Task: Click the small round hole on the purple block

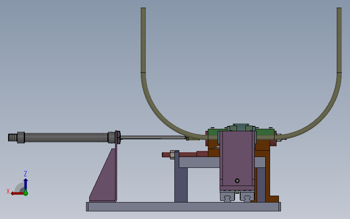Action: point(237,181)
